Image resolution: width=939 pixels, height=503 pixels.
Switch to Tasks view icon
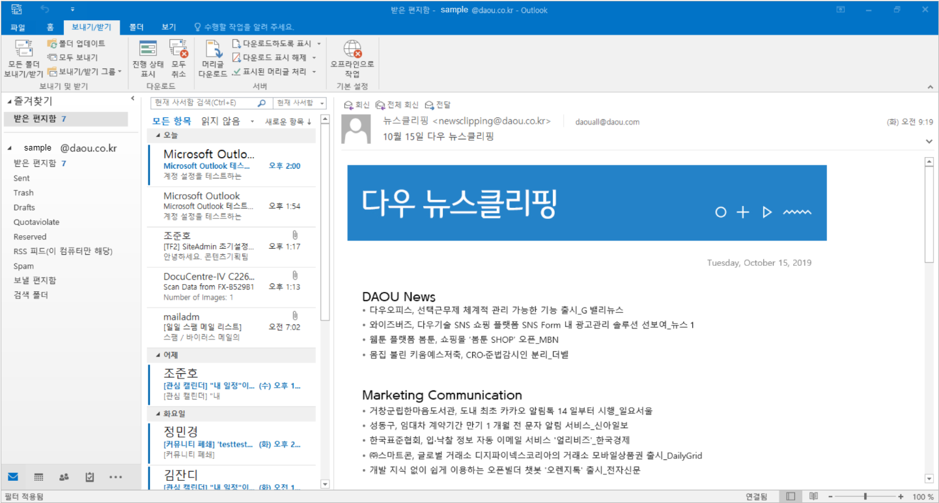[x=90, y=477]
